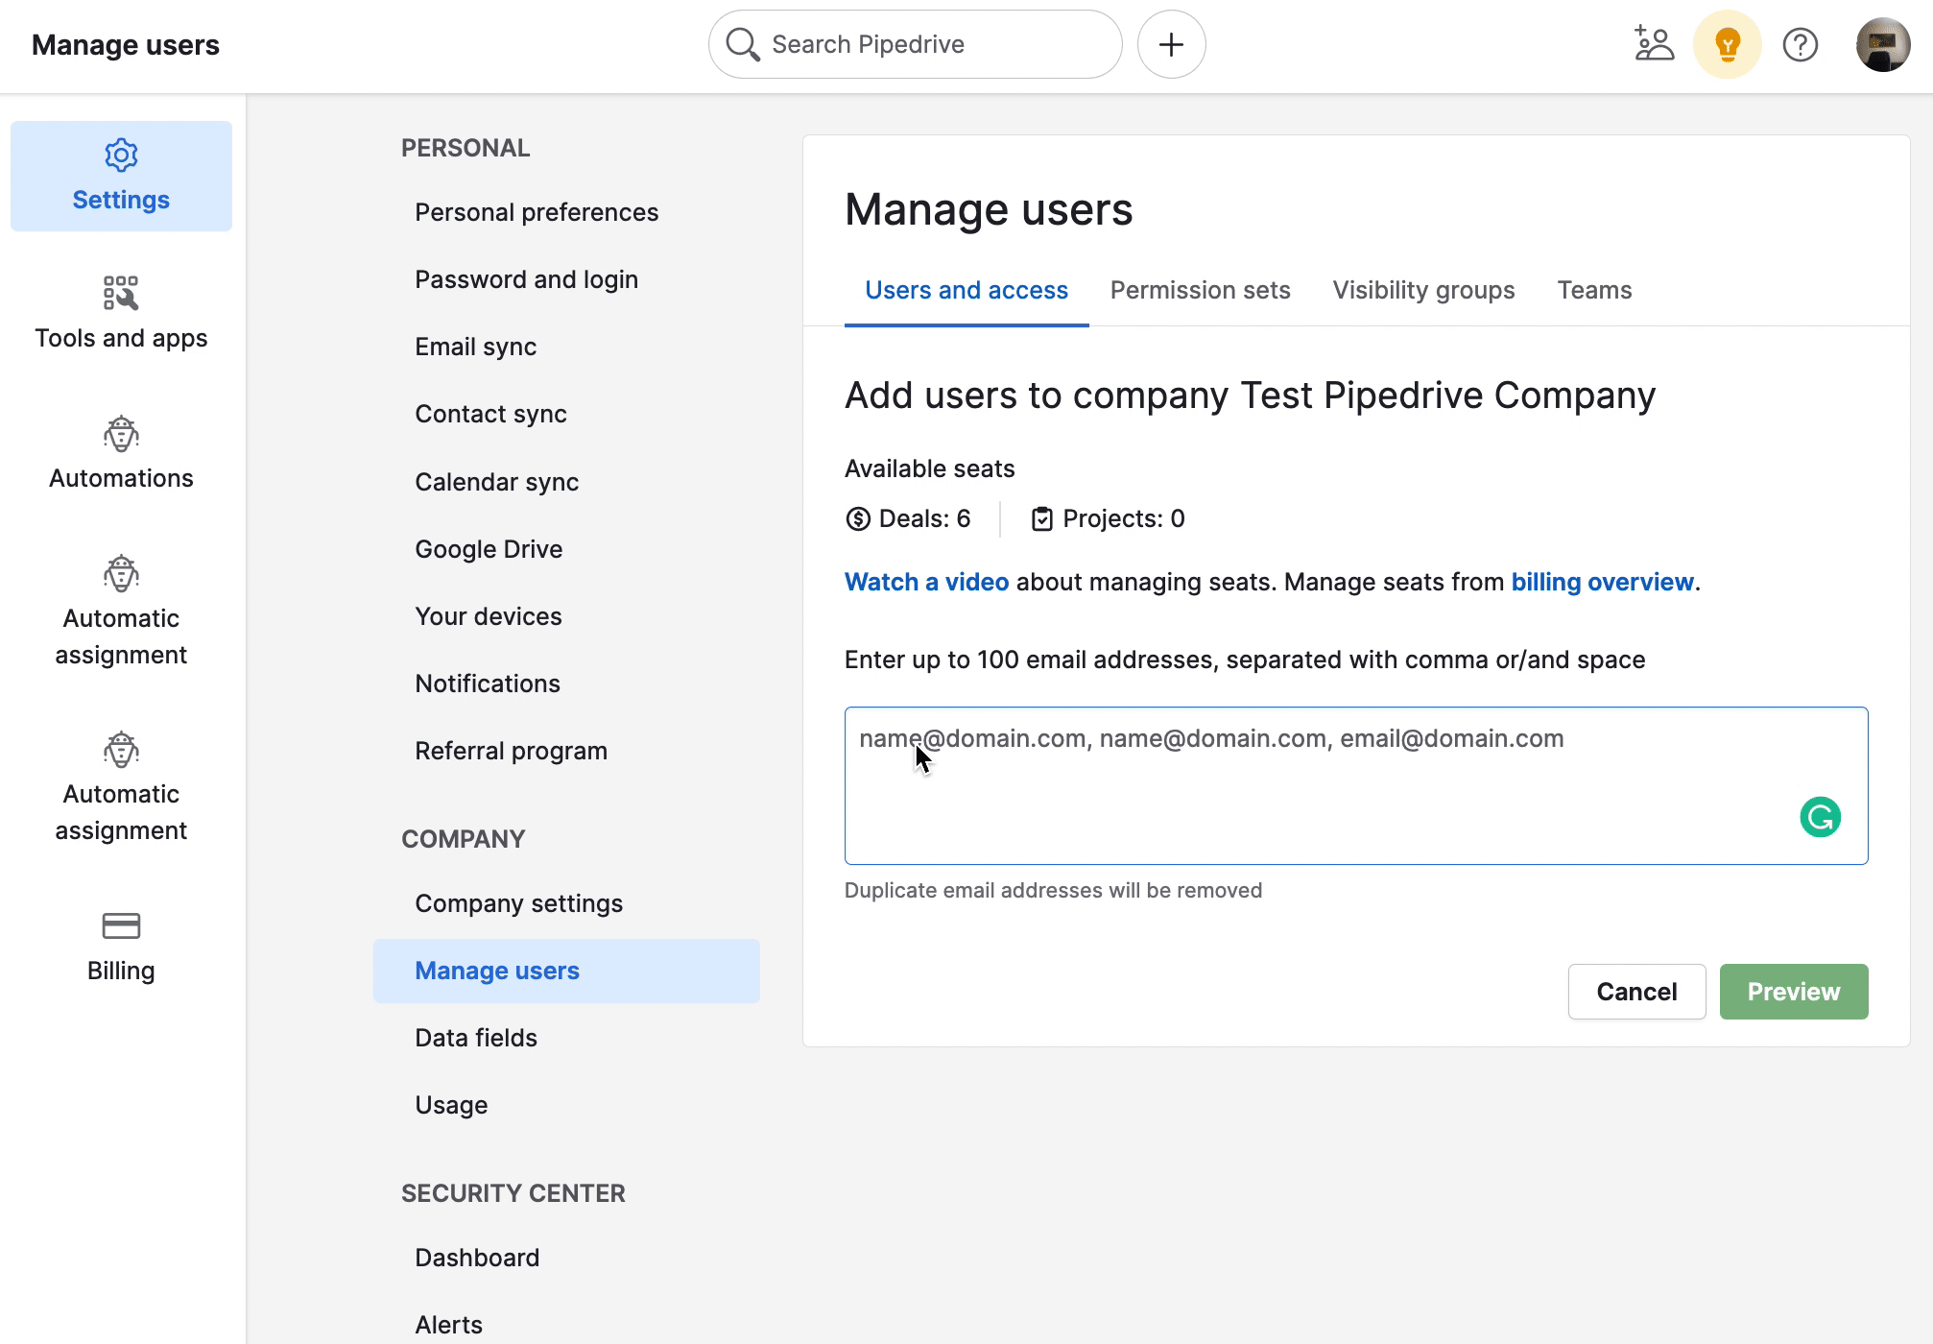1933x1344 pixels.
Task: Focus the Search Pipedrive field
Action: click(x=916, y=44)
